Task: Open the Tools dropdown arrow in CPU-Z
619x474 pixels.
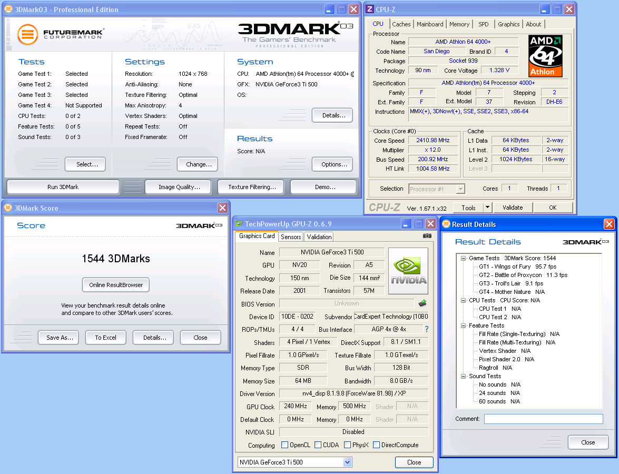Action: [487, 207]
